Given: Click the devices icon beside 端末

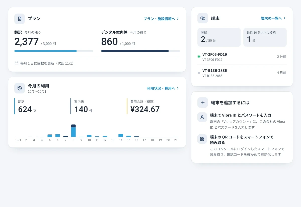Looking at the screenshot, I should 203,18.
